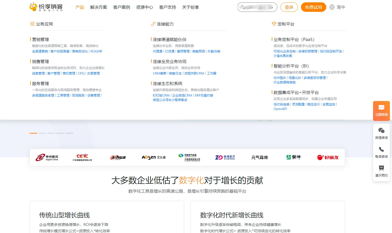Open 立即咨询 chat bubble icon
392x233 pixels.
click(381, 107)
